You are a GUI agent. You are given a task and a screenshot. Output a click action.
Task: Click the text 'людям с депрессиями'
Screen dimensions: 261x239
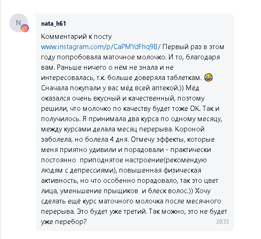tap(78, 170)
